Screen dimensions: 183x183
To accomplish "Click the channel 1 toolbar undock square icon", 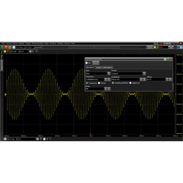I will (36, 51).
